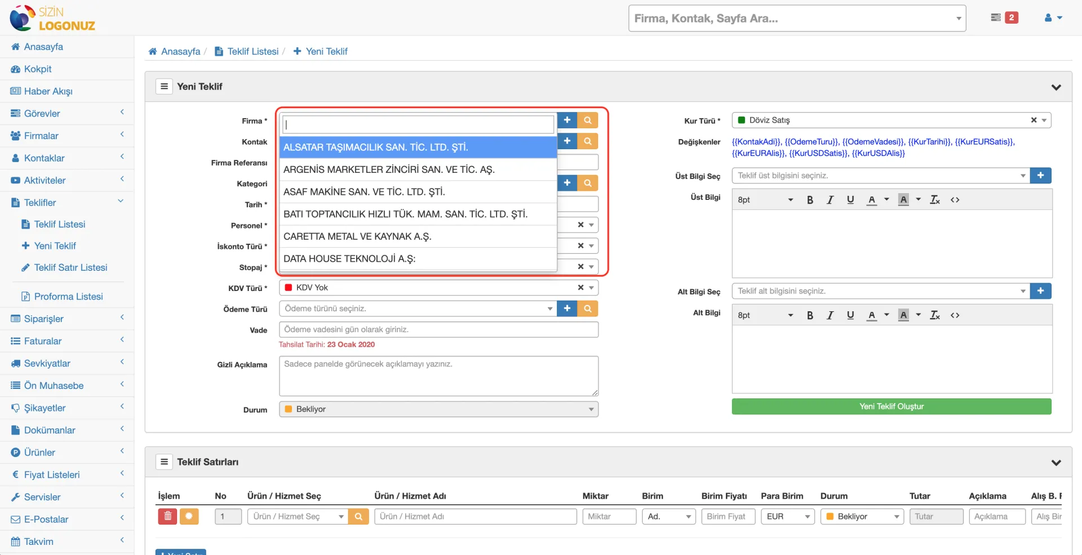
Task: Toggle underline in Alt Bilgi editor
Action: tap(850, 315)
